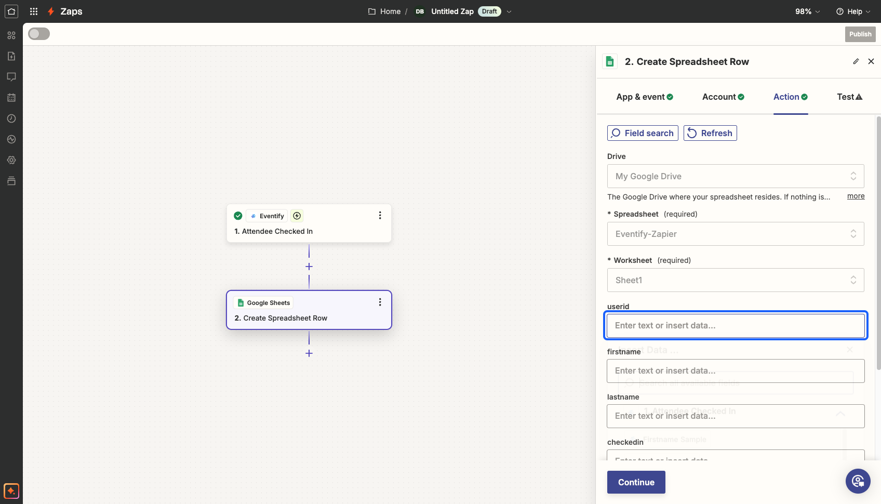
Task: Open the components sidebar icon
Action: (11, 35)
